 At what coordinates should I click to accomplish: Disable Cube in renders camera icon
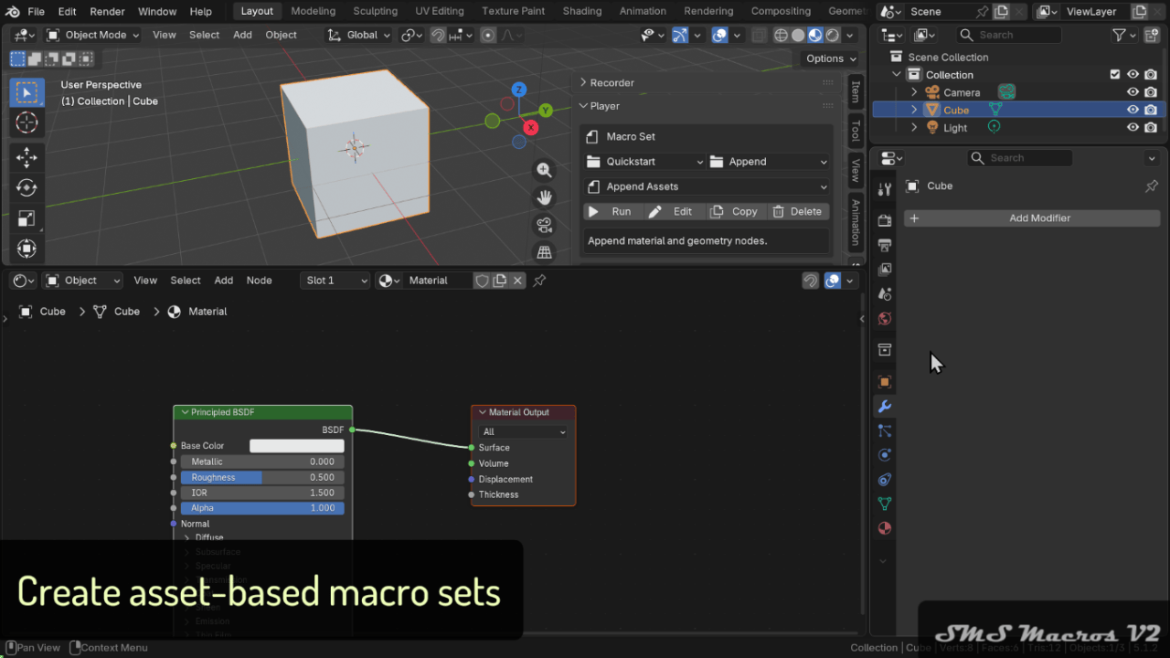coord(1151,110)
